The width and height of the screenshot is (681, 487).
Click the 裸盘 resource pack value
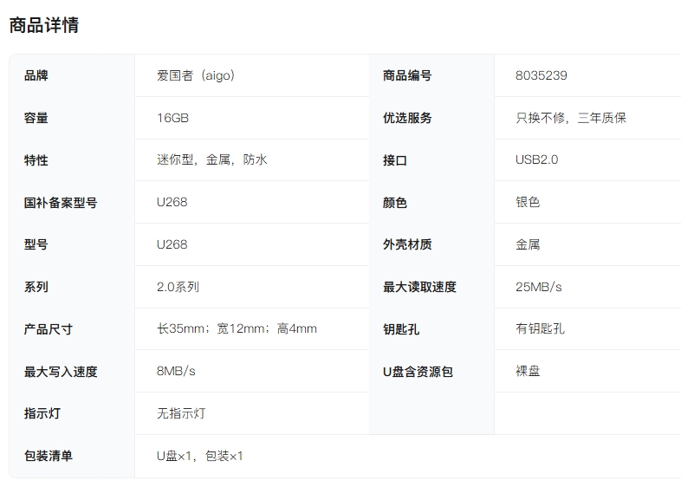click(528, 371)
